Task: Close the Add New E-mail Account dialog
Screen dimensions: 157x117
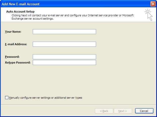Action: [153, 4]
